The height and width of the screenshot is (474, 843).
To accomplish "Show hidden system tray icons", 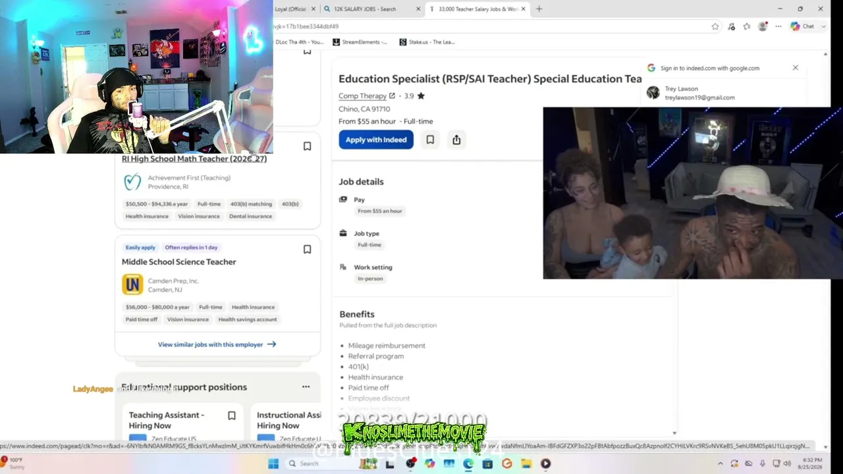I will pyautogui.click(x=721, y=463).
